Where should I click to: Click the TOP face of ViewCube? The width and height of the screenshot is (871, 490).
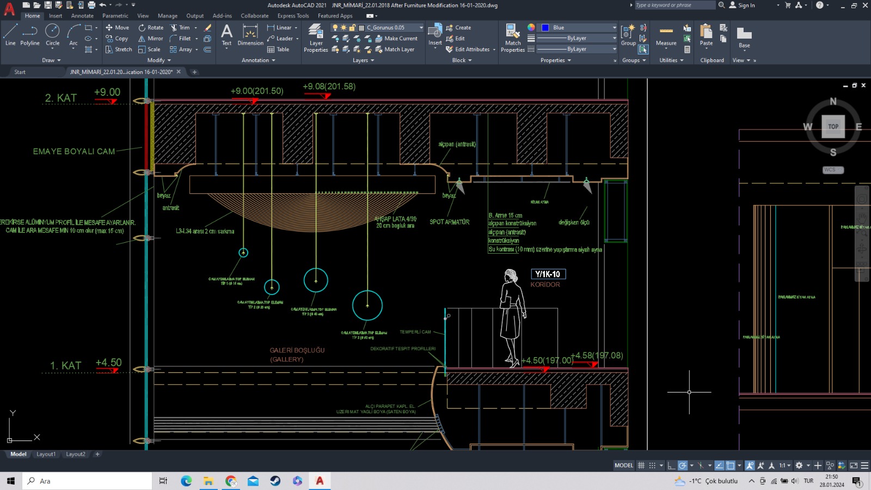point(833,126)
